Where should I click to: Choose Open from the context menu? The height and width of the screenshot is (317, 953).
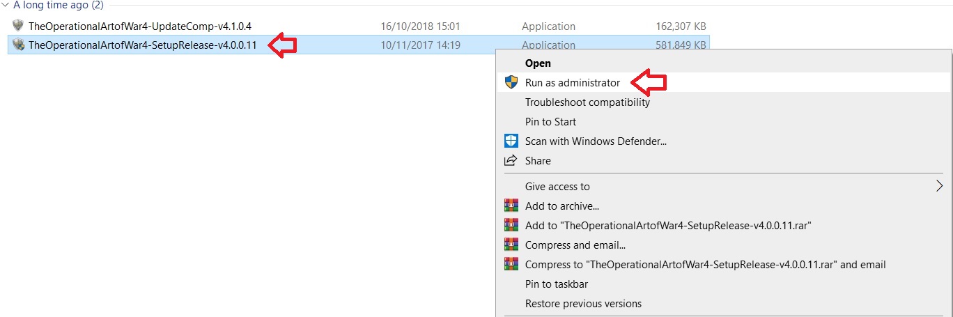(x=538, y=63)
